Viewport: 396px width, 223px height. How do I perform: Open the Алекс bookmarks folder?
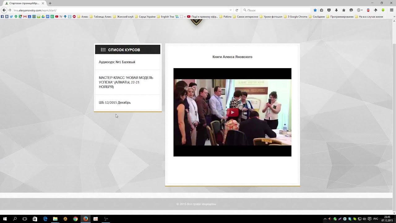click(83, 17)
